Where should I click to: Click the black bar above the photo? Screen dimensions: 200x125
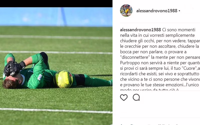[x=56, y=3]
